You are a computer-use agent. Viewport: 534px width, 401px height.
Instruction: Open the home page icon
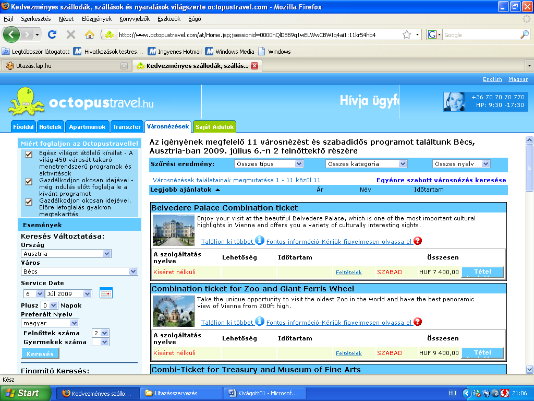tap(90, 34)
